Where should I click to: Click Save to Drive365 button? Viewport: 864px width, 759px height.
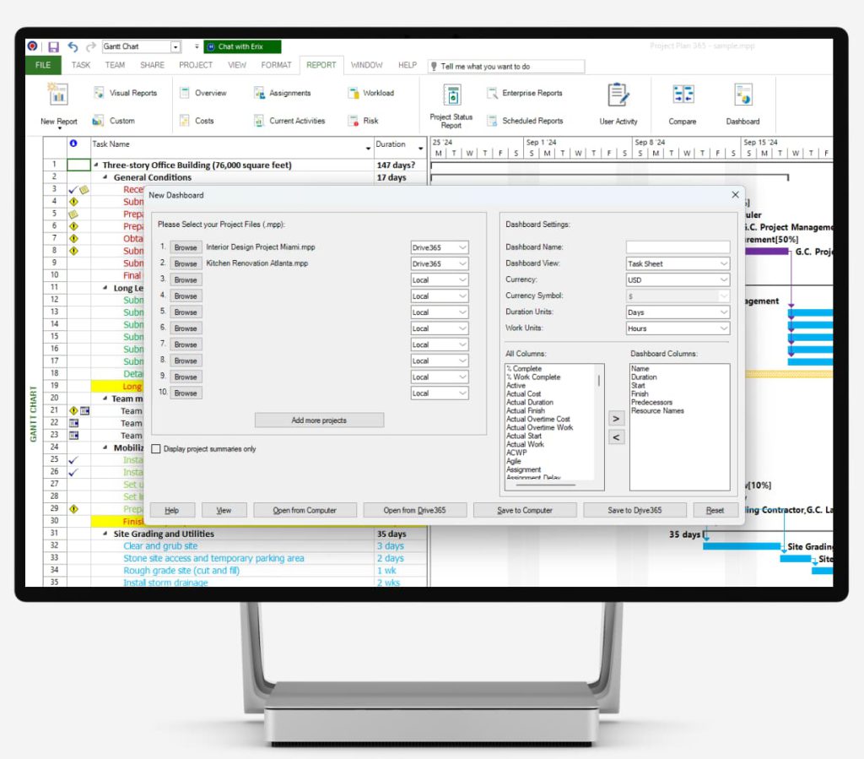tap(637, 509)
